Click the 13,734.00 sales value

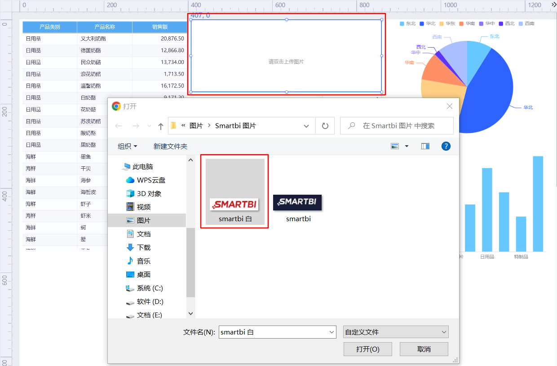(172, 62)
